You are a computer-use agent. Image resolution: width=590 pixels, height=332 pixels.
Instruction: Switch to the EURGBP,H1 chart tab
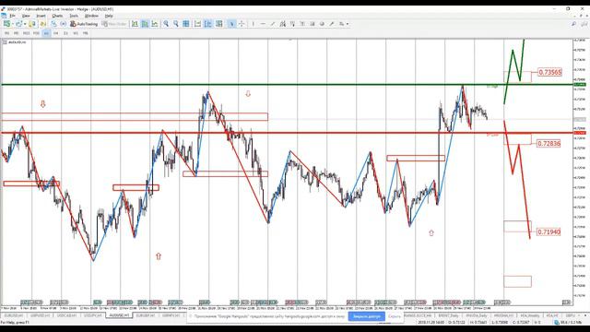[x=146, y=315]
